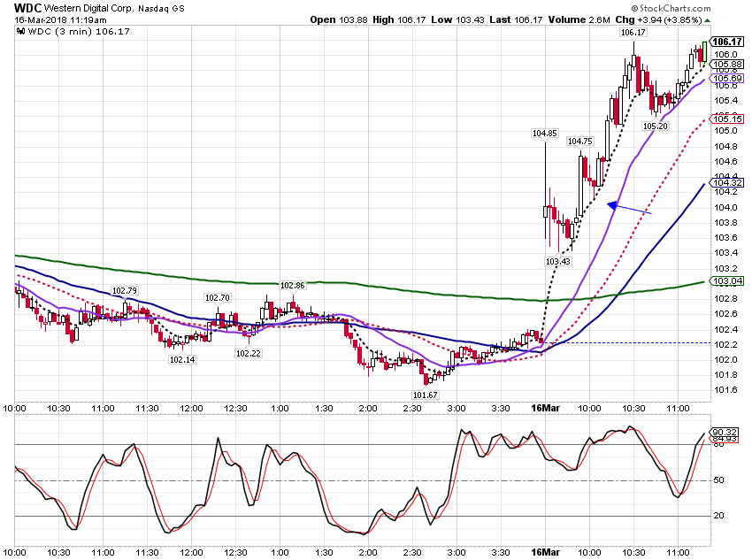
Task: Click the 104.75 swing high label
Action: click(x=580, y=142)
